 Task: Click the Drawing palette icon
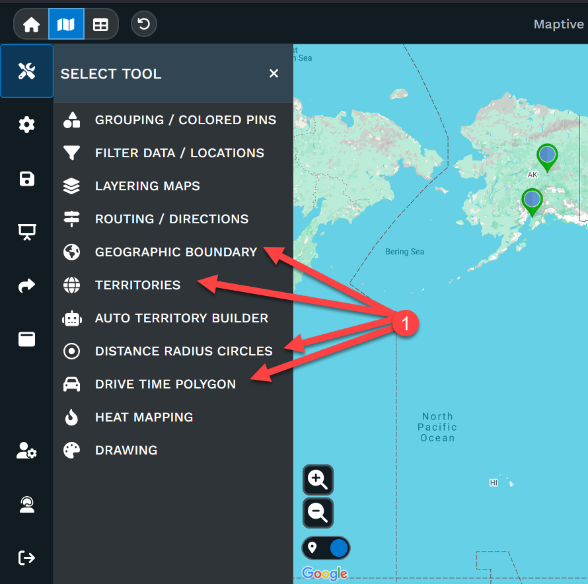pos(71,450)
